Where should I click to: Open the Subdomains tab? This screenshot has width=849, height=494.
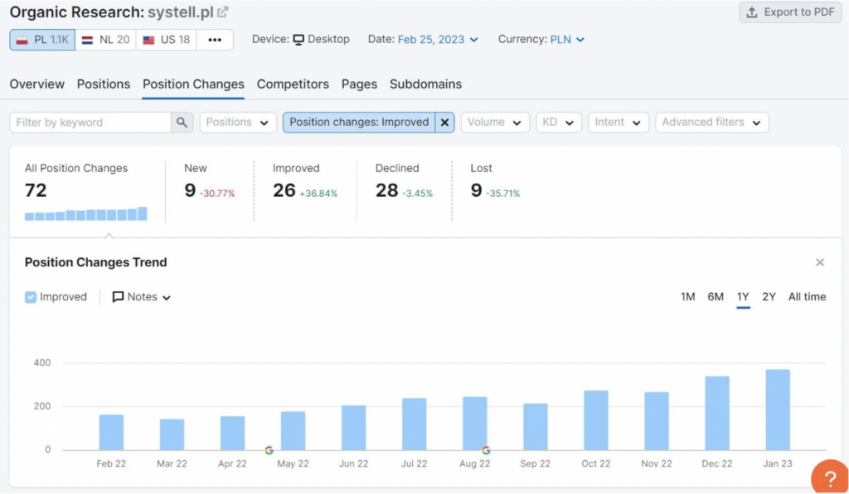[x=425, y=84]
